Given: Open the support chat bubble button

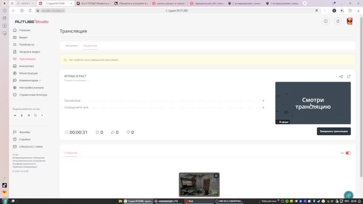Looking at the screenshot, I should [349, 195].
